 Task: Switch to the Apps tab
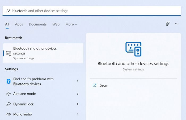pyautogui.click(x=19, y=24)
